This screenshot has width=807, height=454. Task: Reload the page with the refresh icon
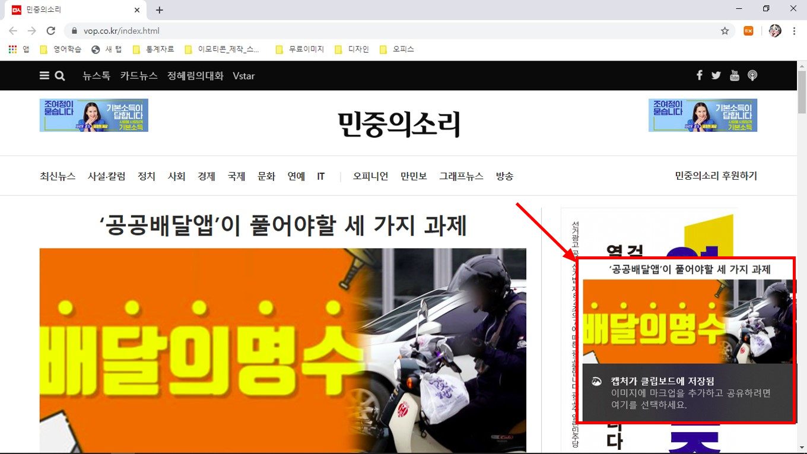pyautogui.click(x=51, y=31)
